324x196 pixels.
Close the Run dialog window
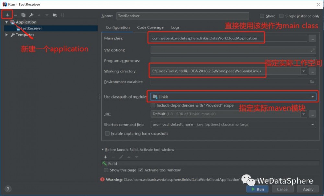(318, 4)
